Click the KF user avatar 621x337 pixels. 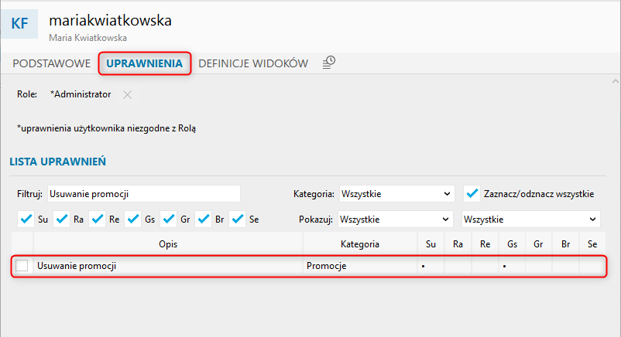click(19, 24)
